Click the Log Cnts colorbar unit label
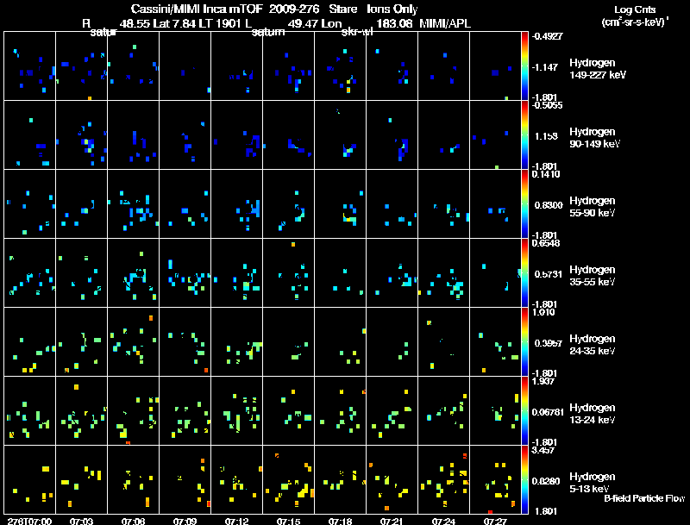690x525 pixels. click(x=635, y=16)
